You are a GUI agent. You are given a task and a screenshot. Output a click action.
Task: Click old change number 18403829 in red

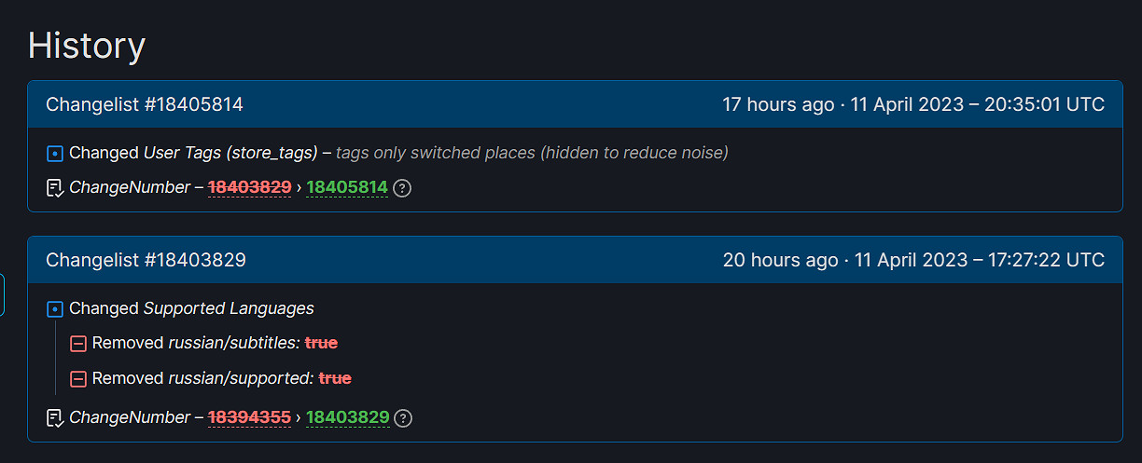[249, 187]
